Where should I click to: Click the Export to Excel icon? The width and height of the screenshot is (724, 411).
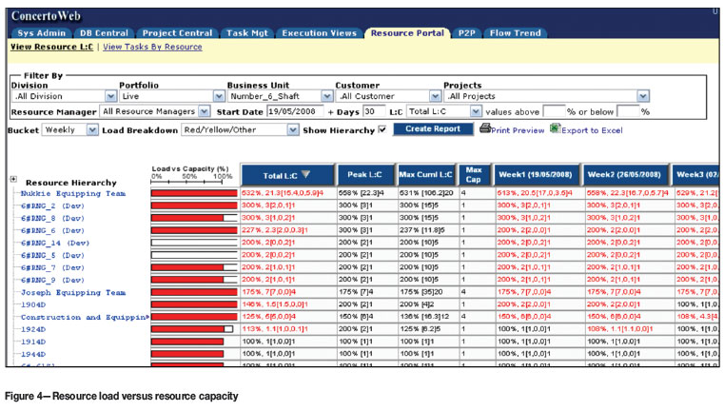555,129
